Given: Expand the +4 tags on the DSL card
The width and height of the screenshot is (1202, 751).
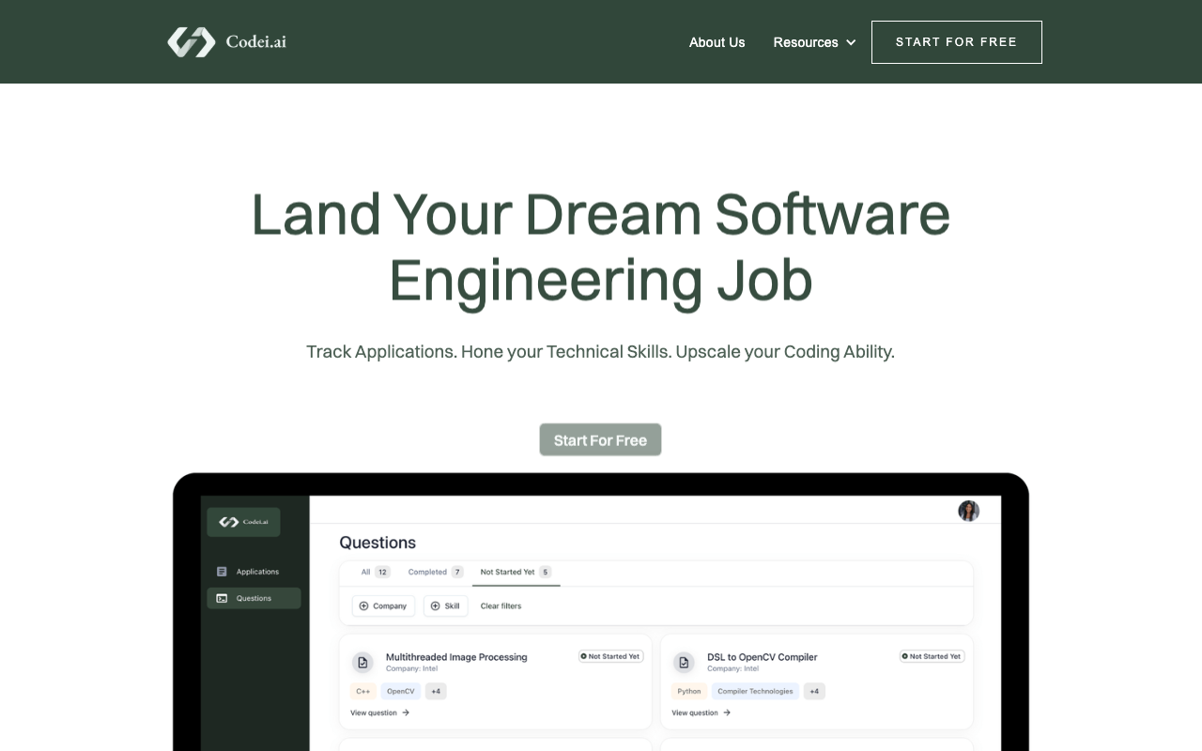Looking at the screenshot, I should 814,691.
